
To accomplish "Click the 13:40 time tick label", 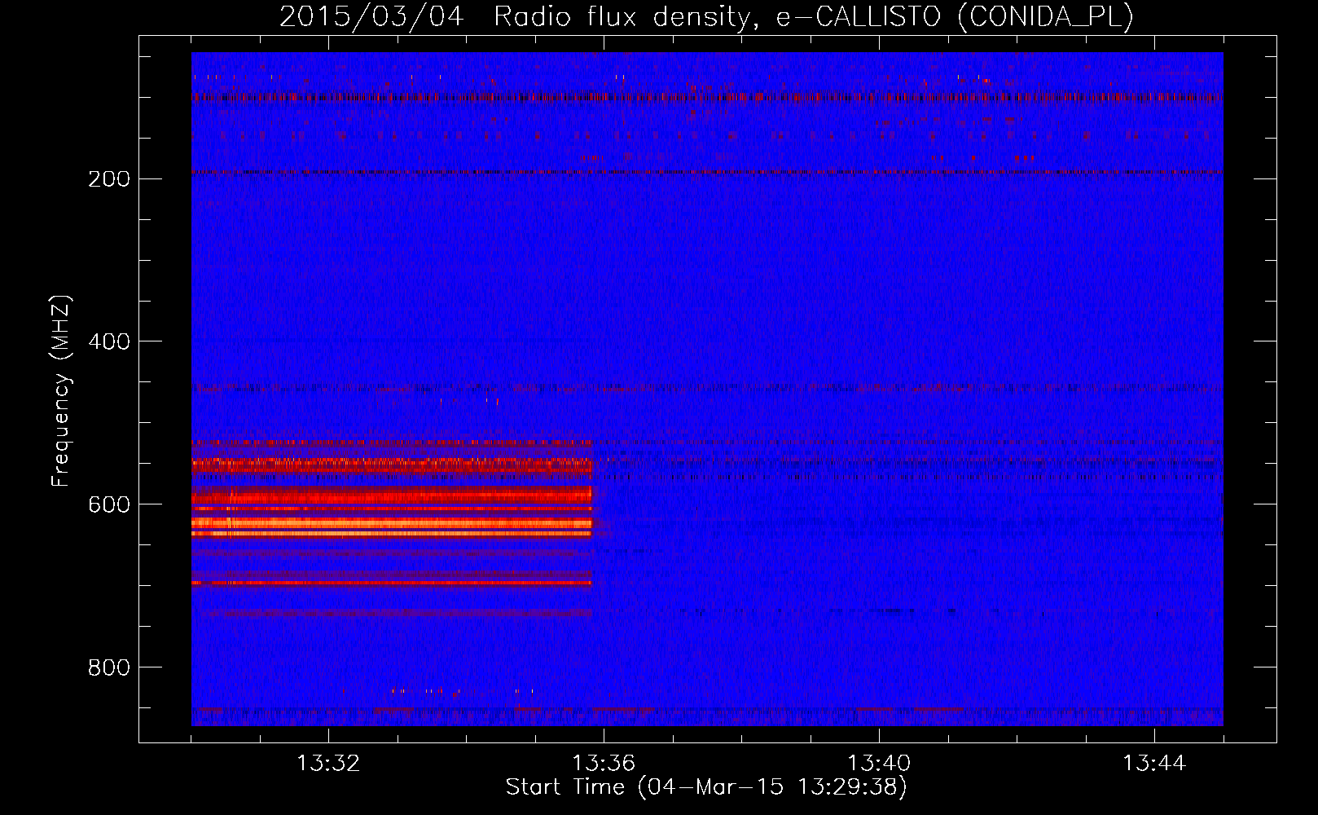I will pos(879,764).
